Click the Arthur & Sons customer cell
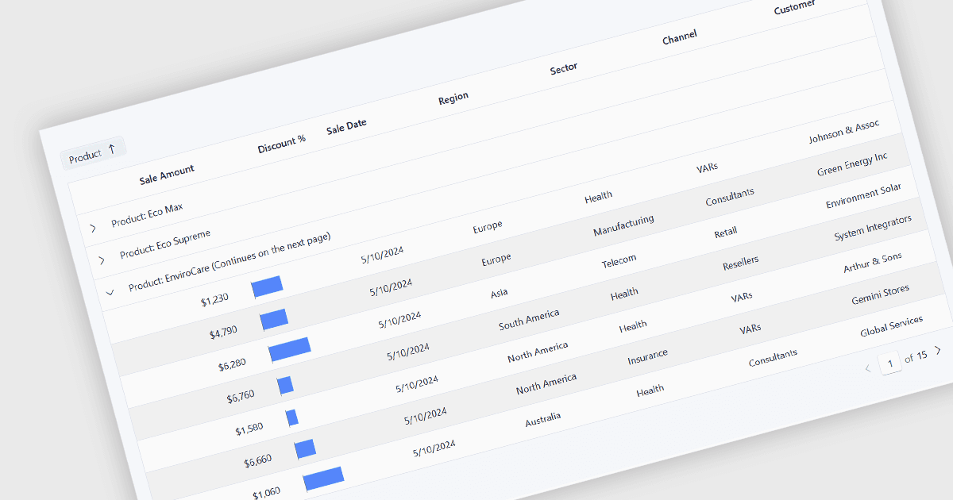953x500 pixels. (x=873, y=263)
